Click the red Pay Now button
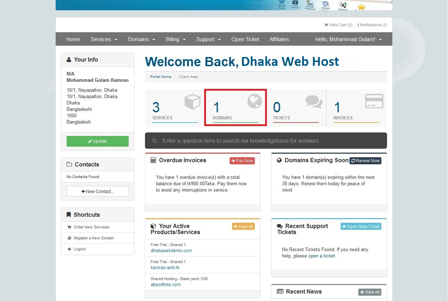The width and height of the screenshot is (448, 301). coord(242,161)
